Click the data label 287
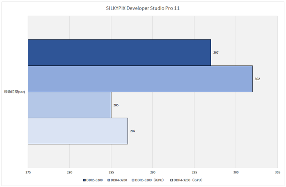Image resolution: width=286 pixels, height=187 pixels. [133, 131]
